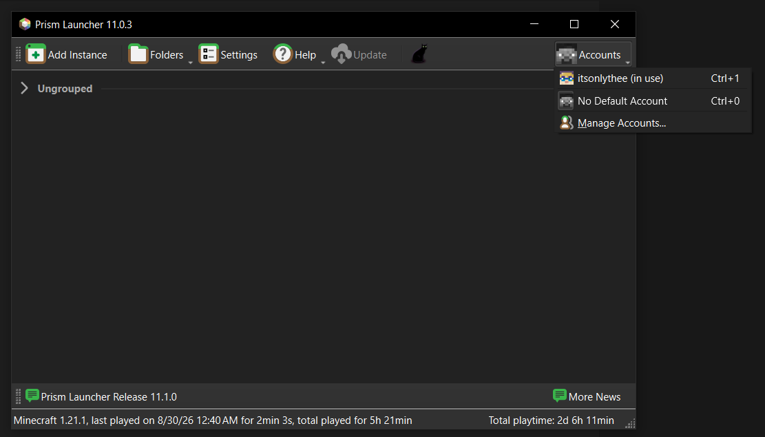
Task: Toggle the black cat icon
Action: 419,54
